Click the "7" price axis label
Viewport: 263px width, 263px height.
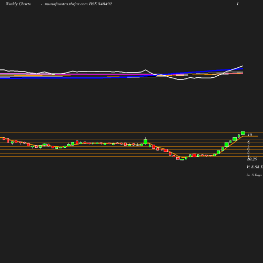(248, 145)
